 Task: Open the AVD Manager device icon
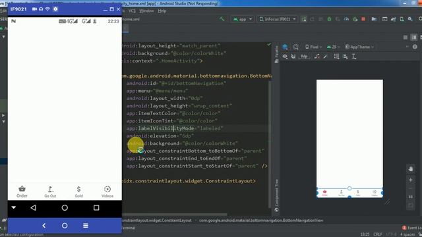tap(402, 19)
